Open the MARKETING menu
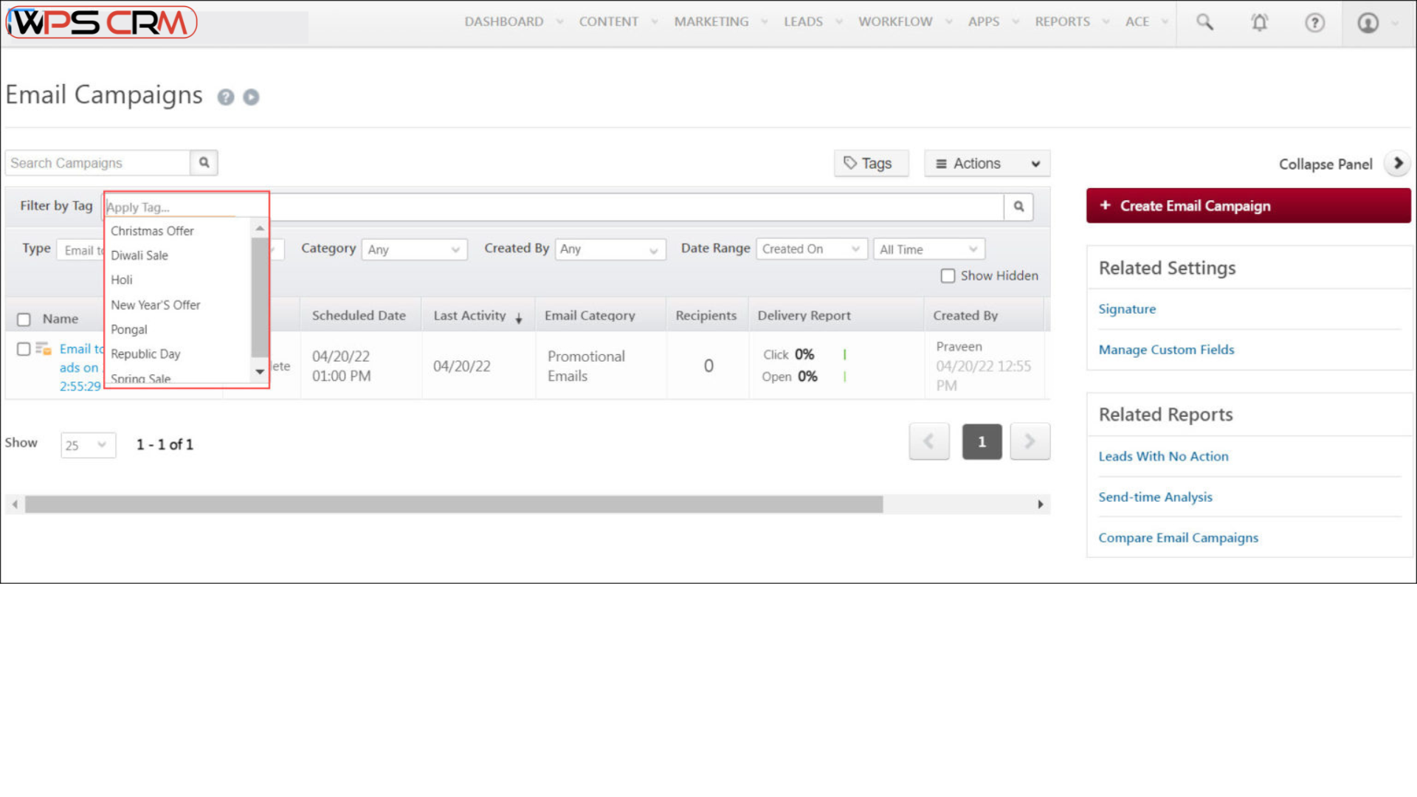Viewport: 1417px width, 797px height. pos(711,22)
